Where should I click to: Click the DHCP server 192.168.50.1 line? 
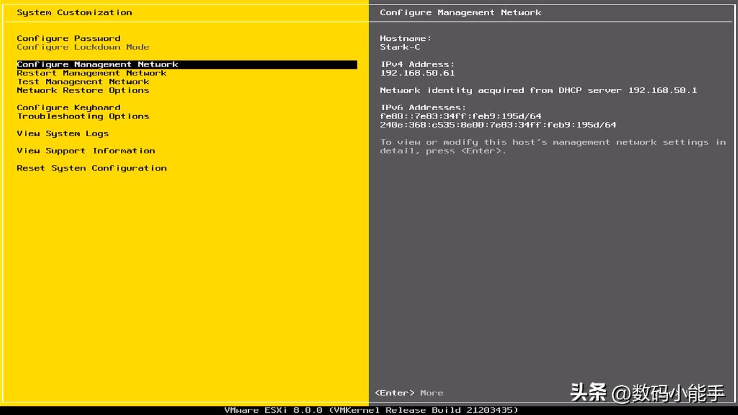point(538,90)
